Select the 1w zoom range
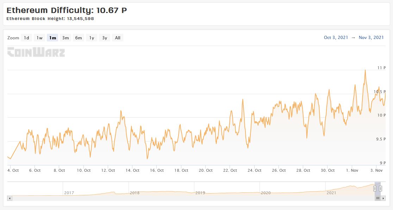This screenshot has height=210, width=393. point(39,38)
